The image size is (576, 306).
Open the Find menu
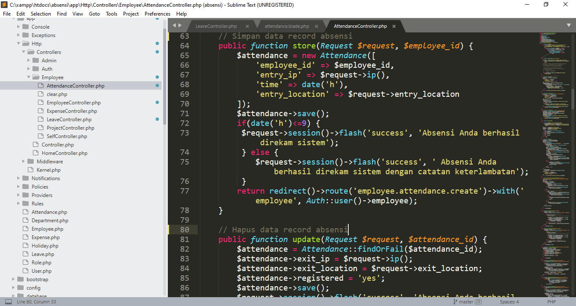point(62,13)
